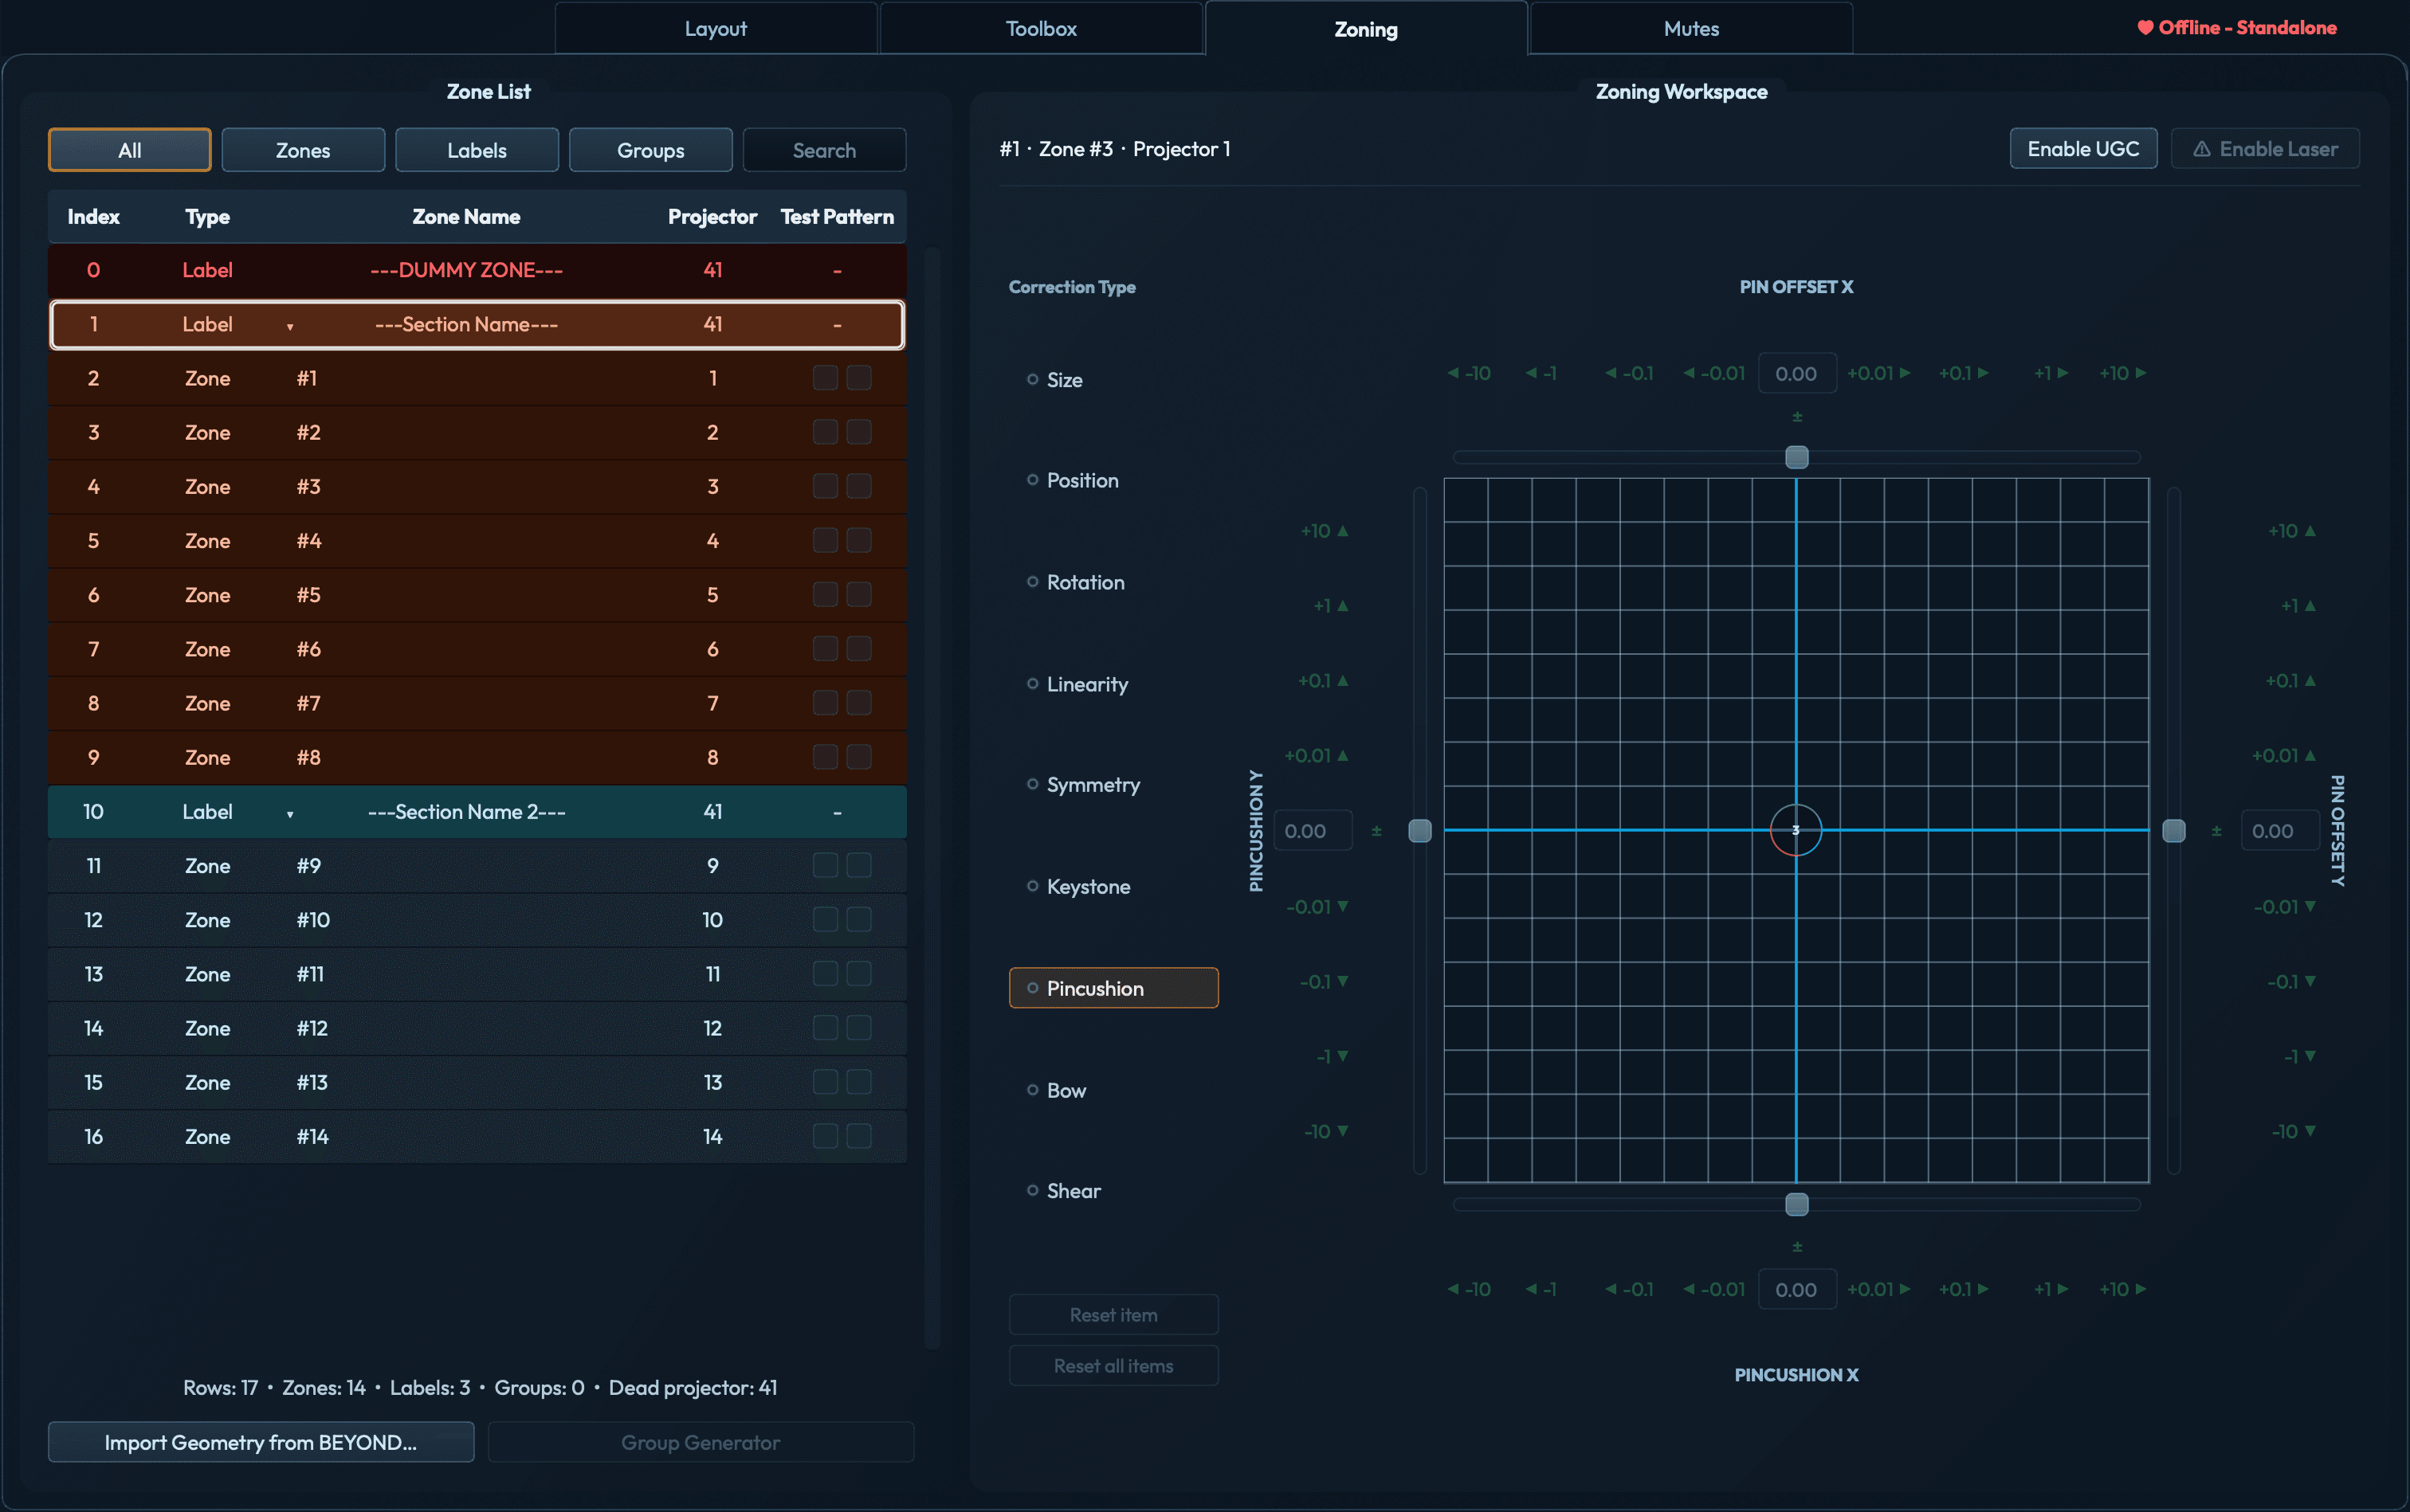Click the Reset item button
Viewport: 2410px width, 1512px height.
click(1113, 1315)
